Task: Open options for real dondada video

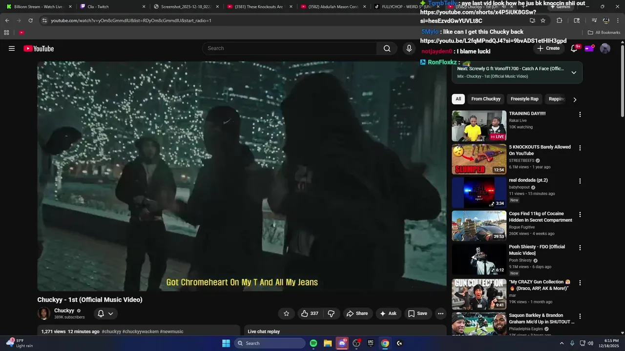Action: pyautogui.click(x=580, y=181)
